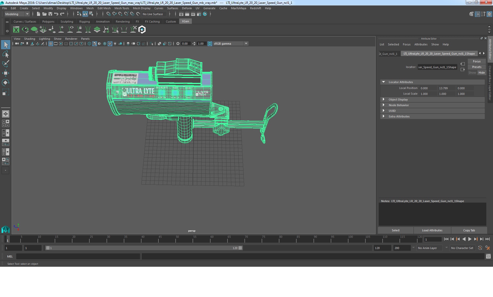The width and height of the screenshot is (493, 297).
Task: Start IPR render icon
Action: pyautogui.click(x=193, y=14)
